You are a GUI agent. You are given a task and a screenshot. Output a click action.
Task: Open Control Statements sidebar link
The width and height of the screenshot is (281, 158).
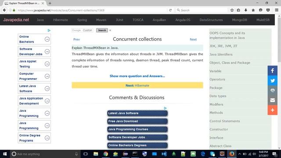click(224, 121)
